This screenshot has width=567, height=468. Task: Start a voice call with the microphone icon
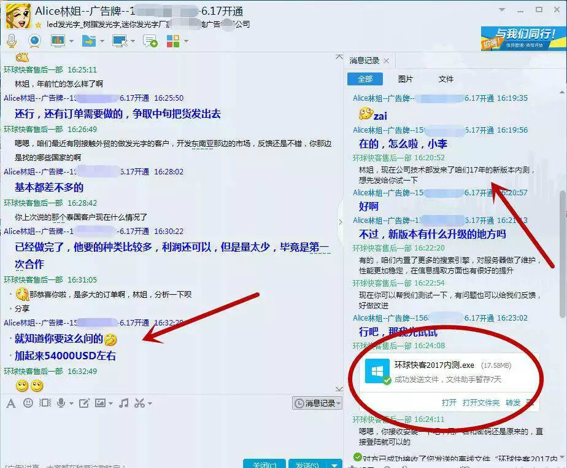click(x=11, y=41)
